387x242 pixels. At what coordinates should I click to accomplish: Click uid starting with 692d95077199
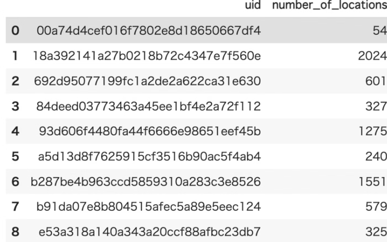click(147, 81)
